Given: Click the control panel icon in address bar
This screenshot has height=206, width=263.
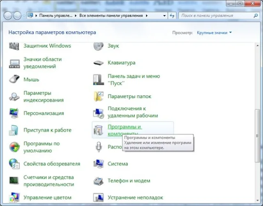Looking at the screenshot, I should tap(30, 16).
